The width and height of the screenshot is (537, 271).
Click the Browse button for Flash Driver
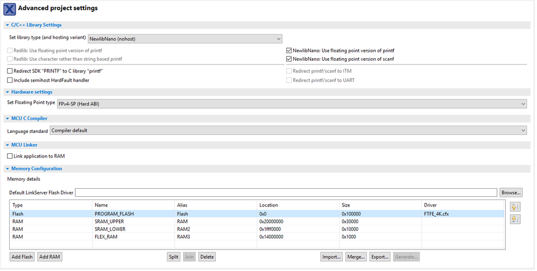pyautogui.click(x=511, y=192)
